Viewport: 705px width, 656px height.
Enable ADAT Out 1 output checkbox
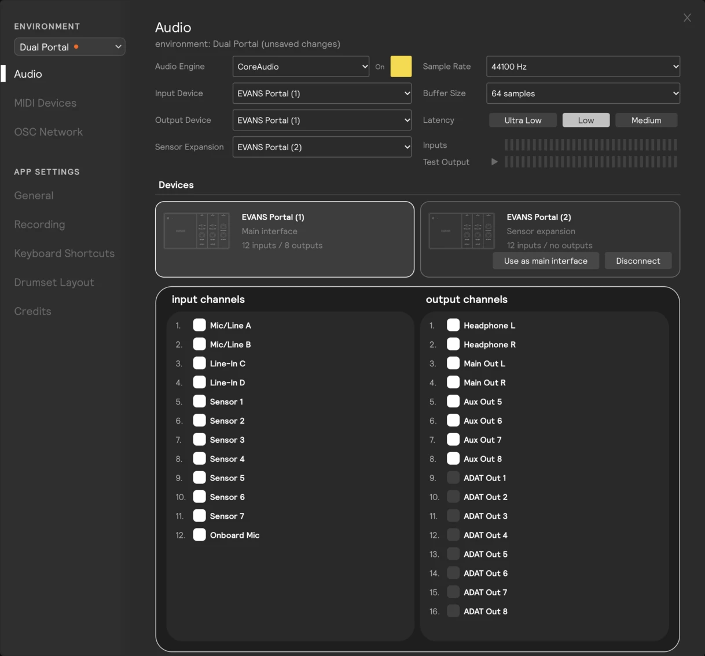click(453, 478)
